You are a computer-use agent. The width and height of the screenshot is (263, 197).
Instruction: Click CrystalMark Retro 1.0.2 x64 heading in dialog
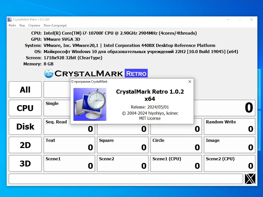(x=150, y=95)
